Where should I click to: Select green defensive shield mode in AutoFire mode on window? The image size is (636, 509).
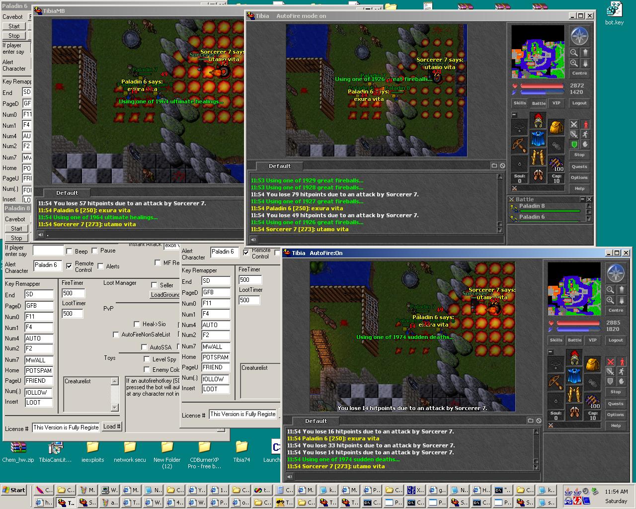(574, 144)
